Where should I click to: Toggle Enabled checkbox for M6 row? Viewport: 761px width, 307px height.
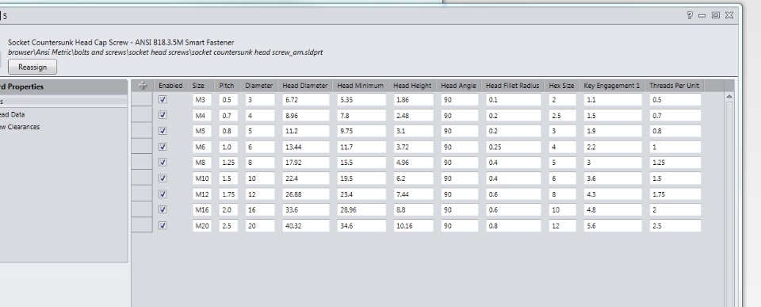tap(163, 147)
